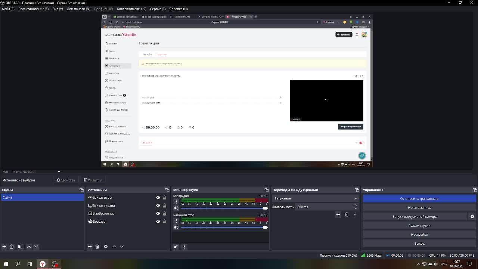This screenshot has height=269, width=478.
Task: Open source Фильтры button
Action: click(93, 180)
